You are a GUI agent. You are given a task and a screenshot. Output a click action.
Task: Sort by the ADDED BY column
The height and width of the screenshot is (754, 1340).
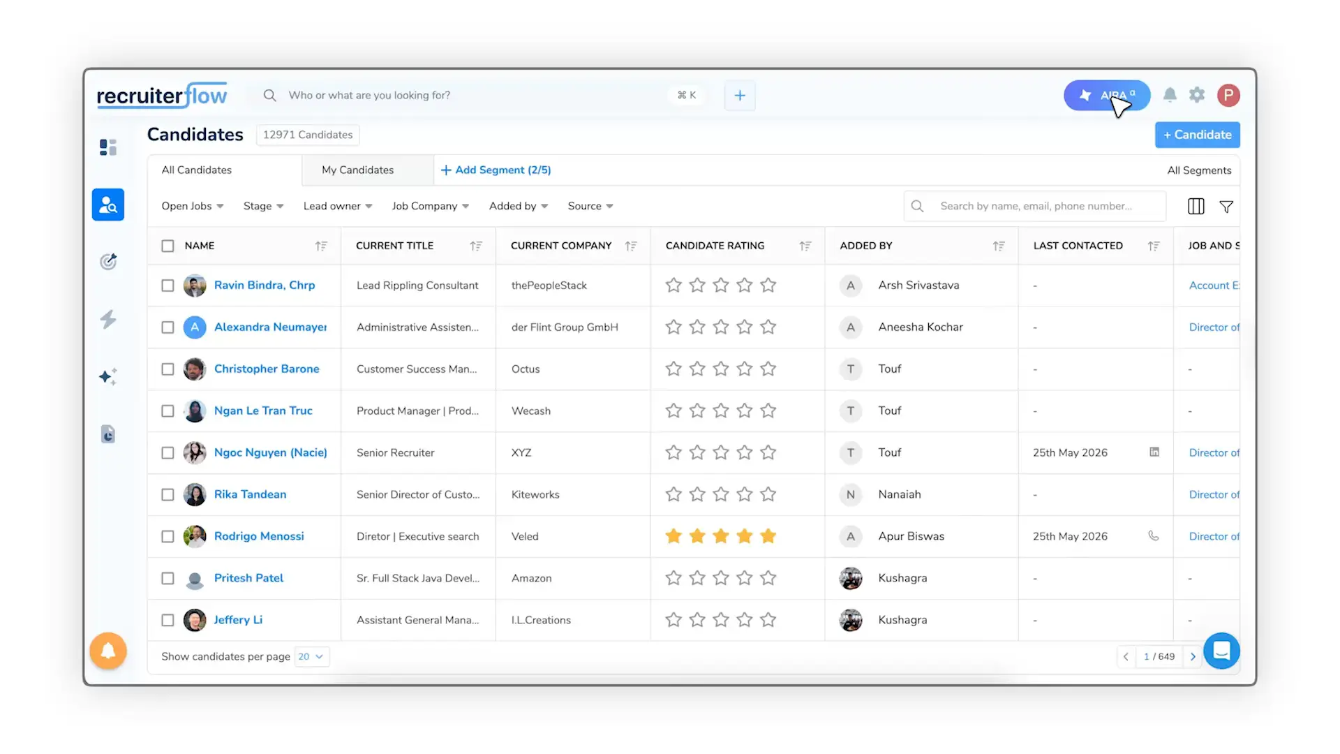pos(999,246)
